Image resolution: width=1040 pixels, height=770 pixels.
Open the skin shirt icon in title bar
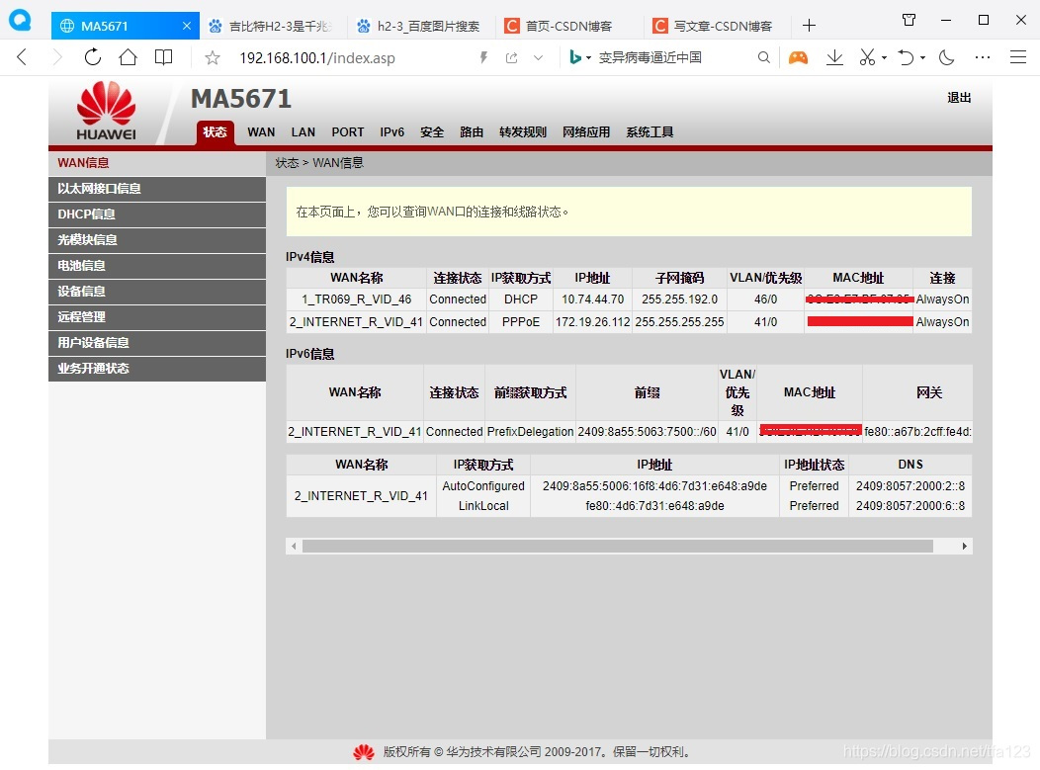910,20
